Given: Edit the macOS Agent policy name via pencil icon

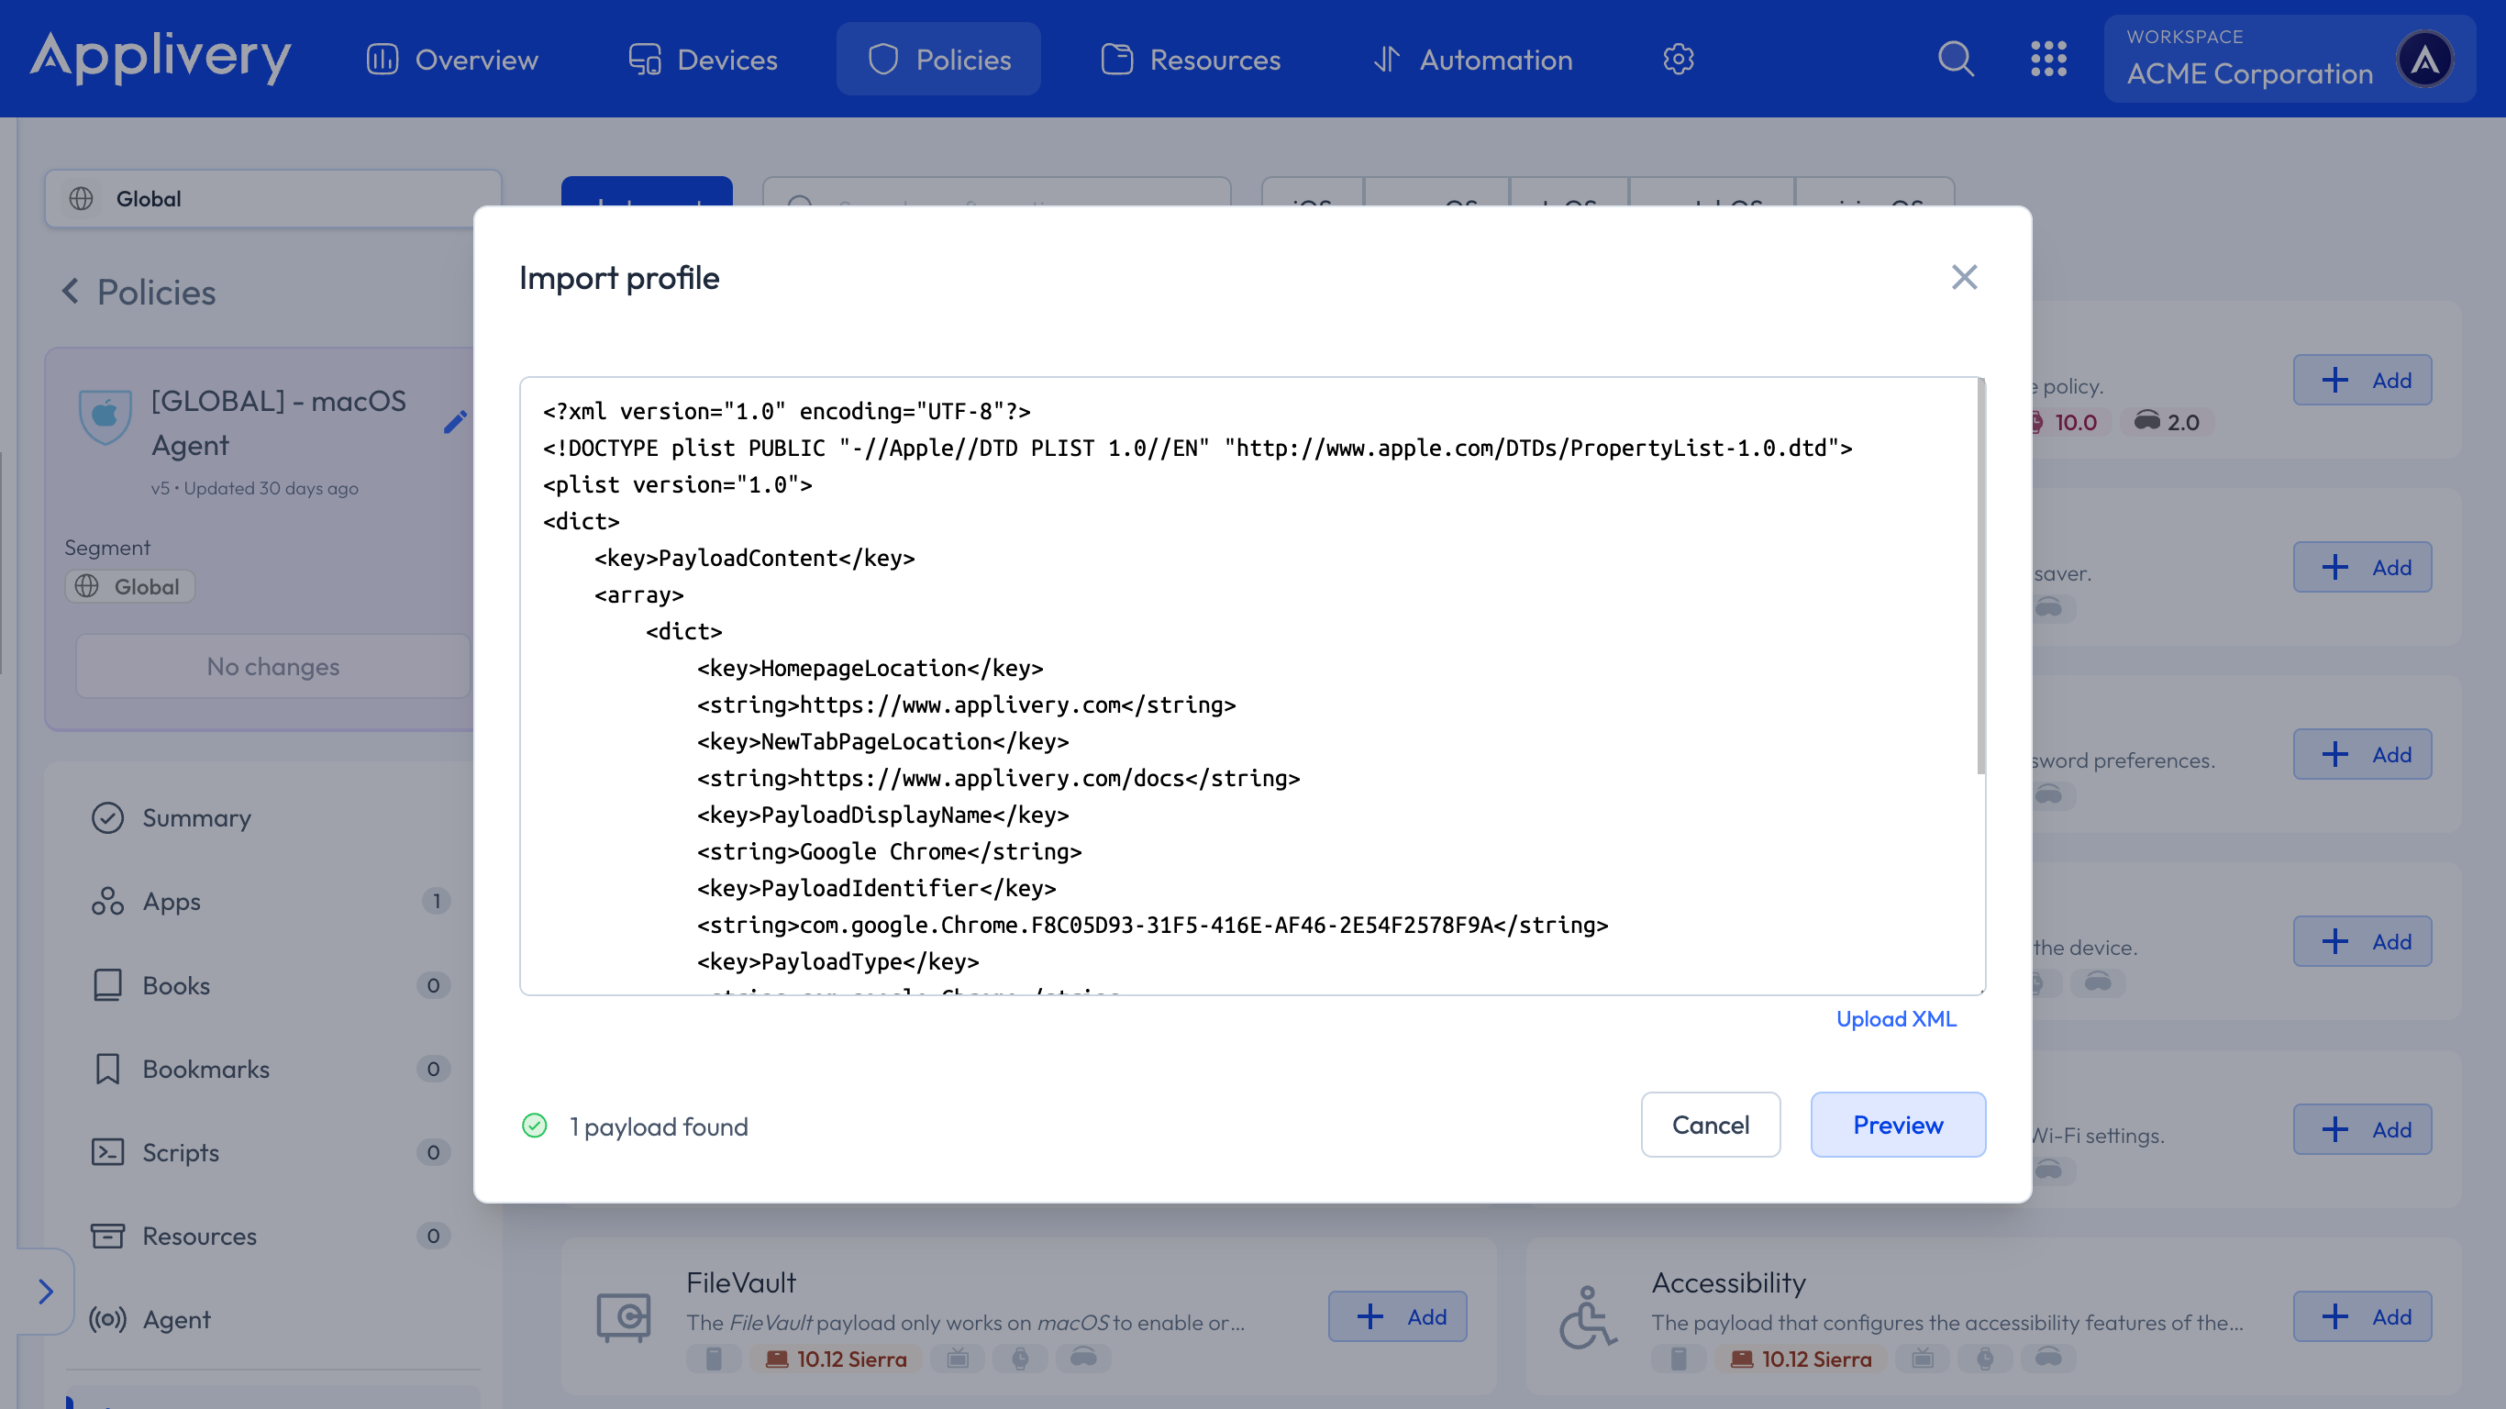Looking at the screenshot, I should 454,422.
